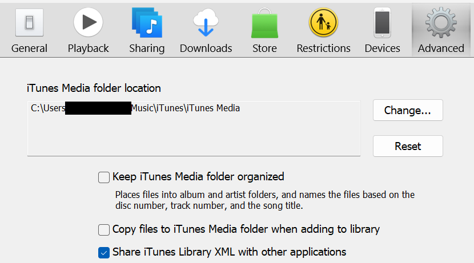
Task: Choose the 'Devices' text label
Action: 382,48
